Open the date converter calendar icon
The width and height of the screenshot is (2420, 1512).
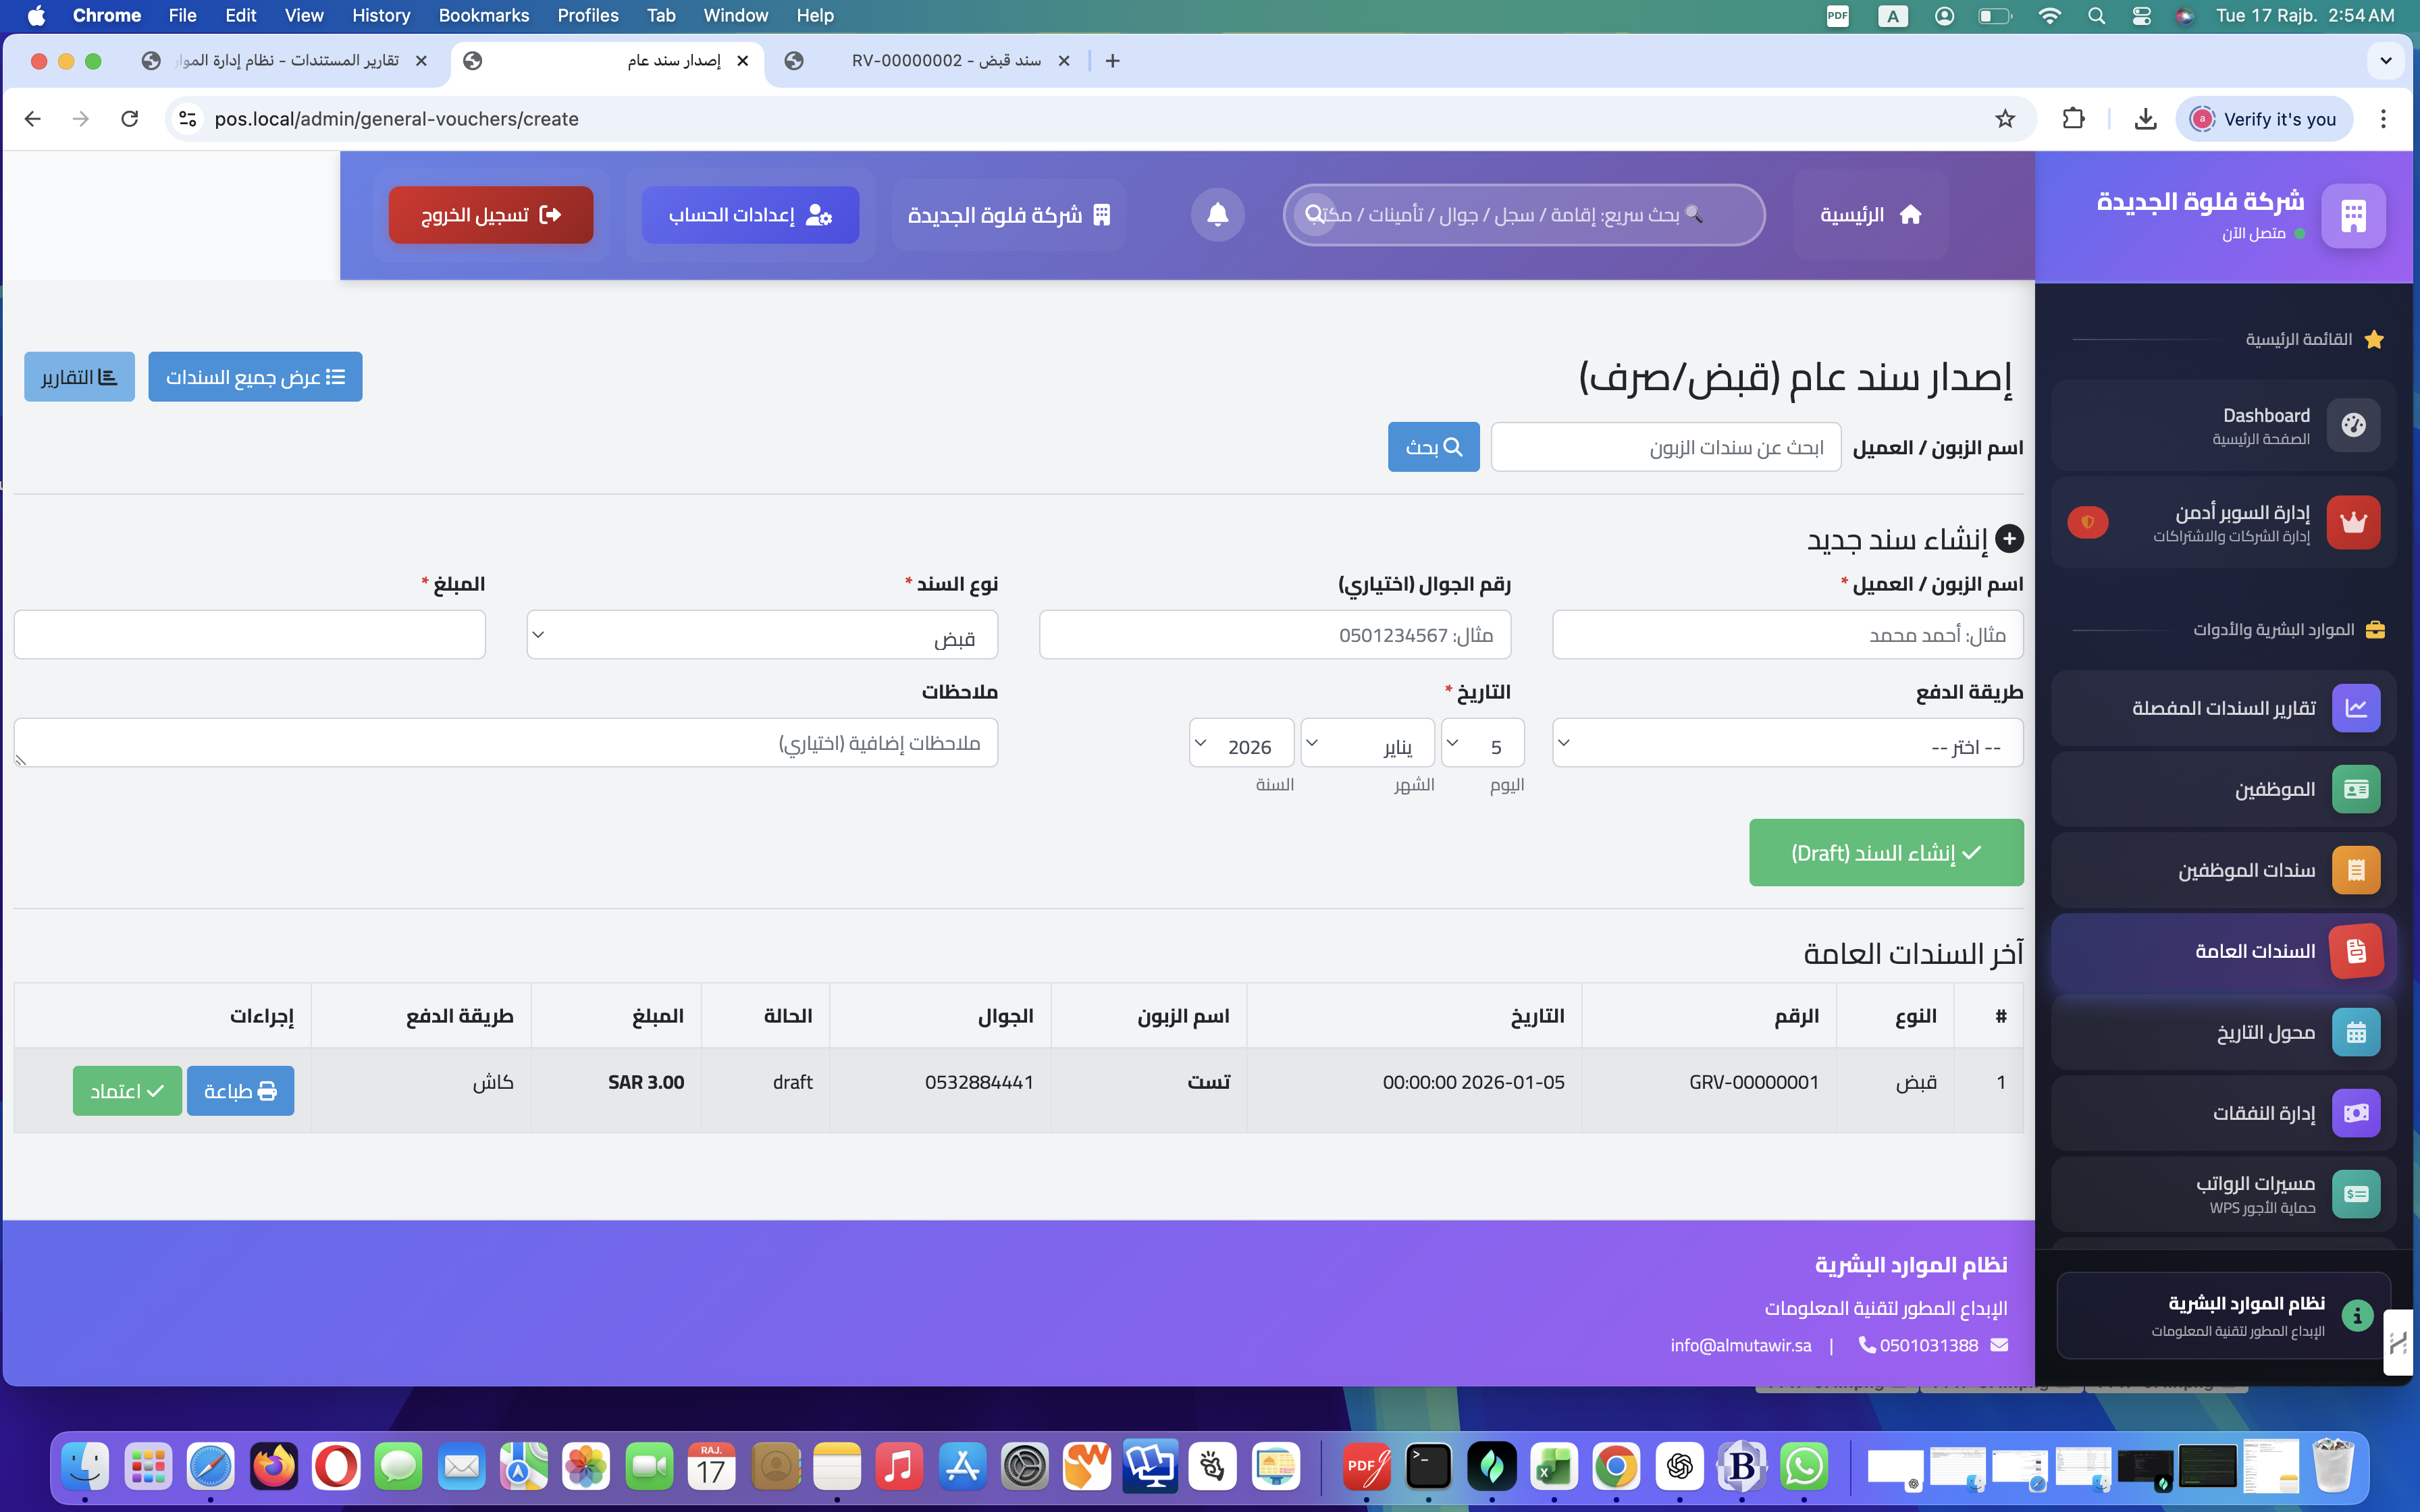pyautogui.click(x=2356, y=1032)
